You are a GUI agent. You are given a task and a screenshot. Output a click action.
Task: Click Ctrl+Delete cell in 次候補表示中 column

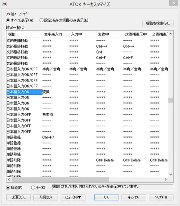pos(132,160)
